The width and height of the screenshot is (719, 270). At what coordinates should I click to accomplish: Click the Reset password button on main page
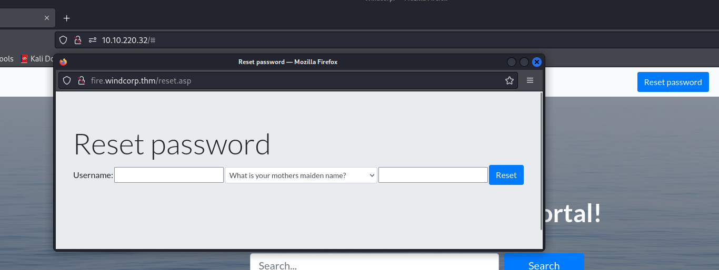click(x=673, y=82)
